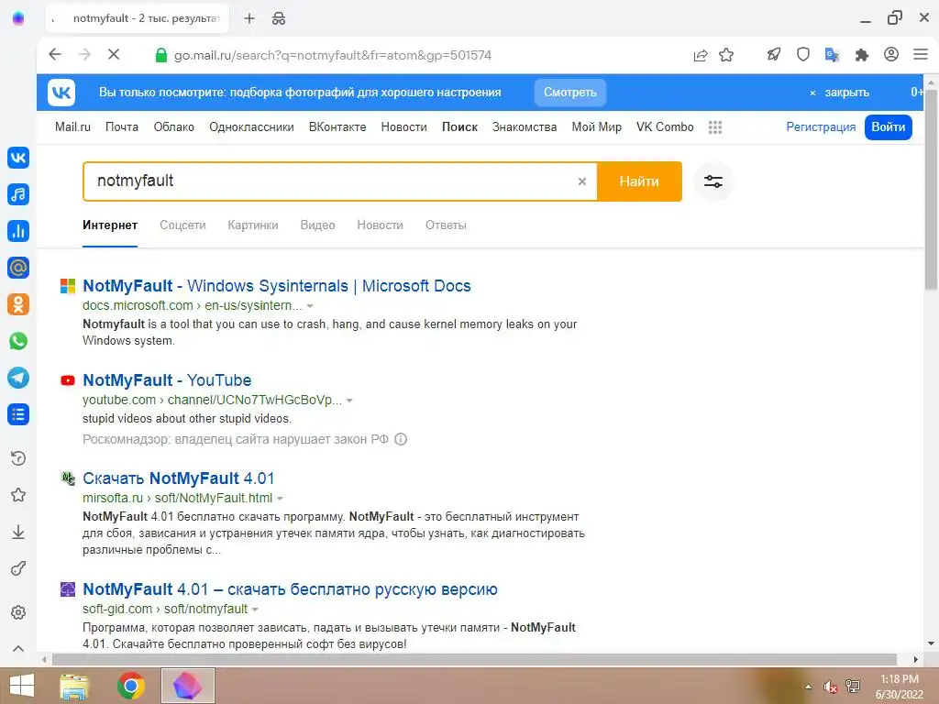Stop loading the page

pos(114,54)
